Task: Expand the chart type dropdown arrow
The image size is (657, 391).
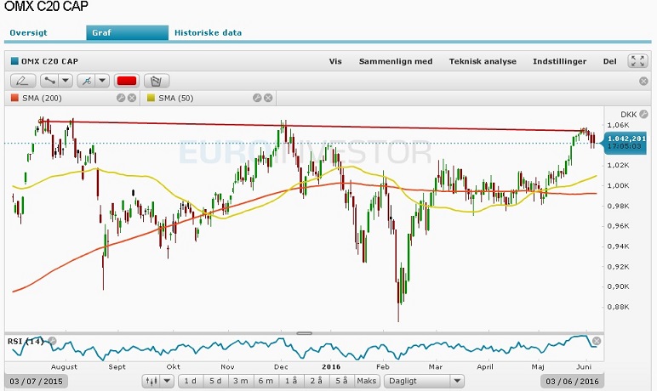Action: click(x=167, y=381)
